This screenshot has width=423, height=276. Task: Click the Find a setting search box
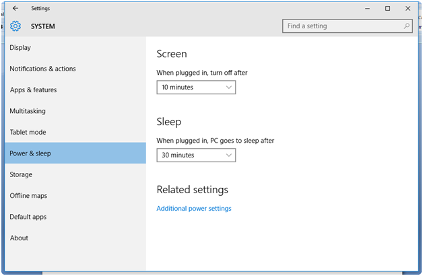[x=342, y=26]
